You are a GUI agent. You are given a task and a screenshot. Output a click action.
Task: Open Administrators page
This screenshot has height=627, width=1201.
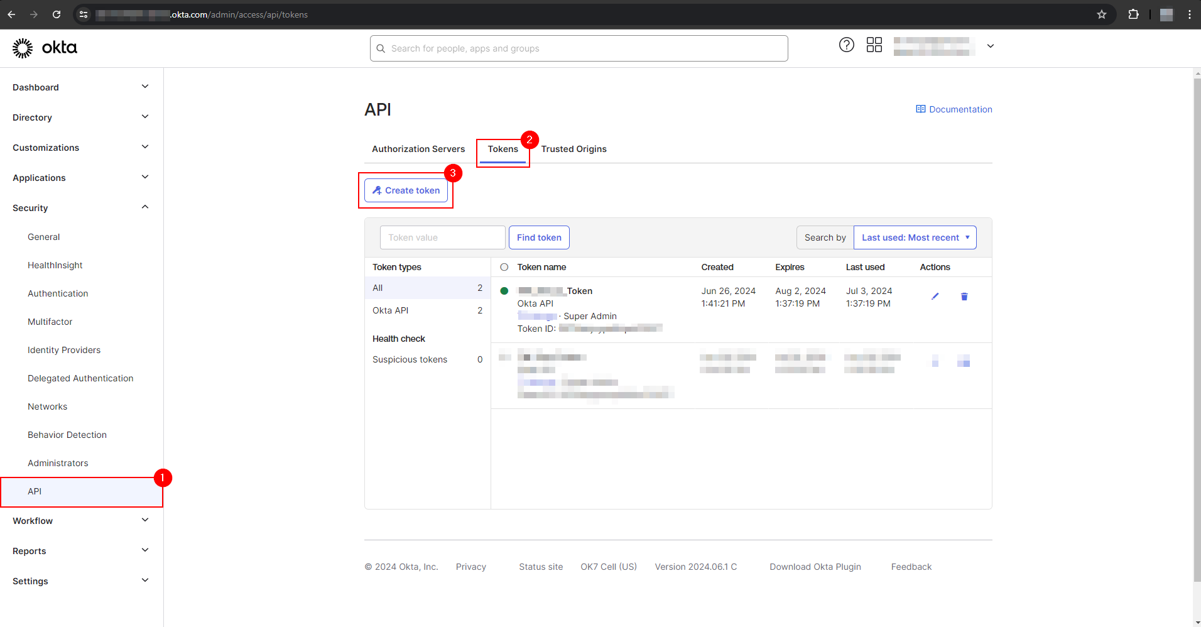point(58,463)
